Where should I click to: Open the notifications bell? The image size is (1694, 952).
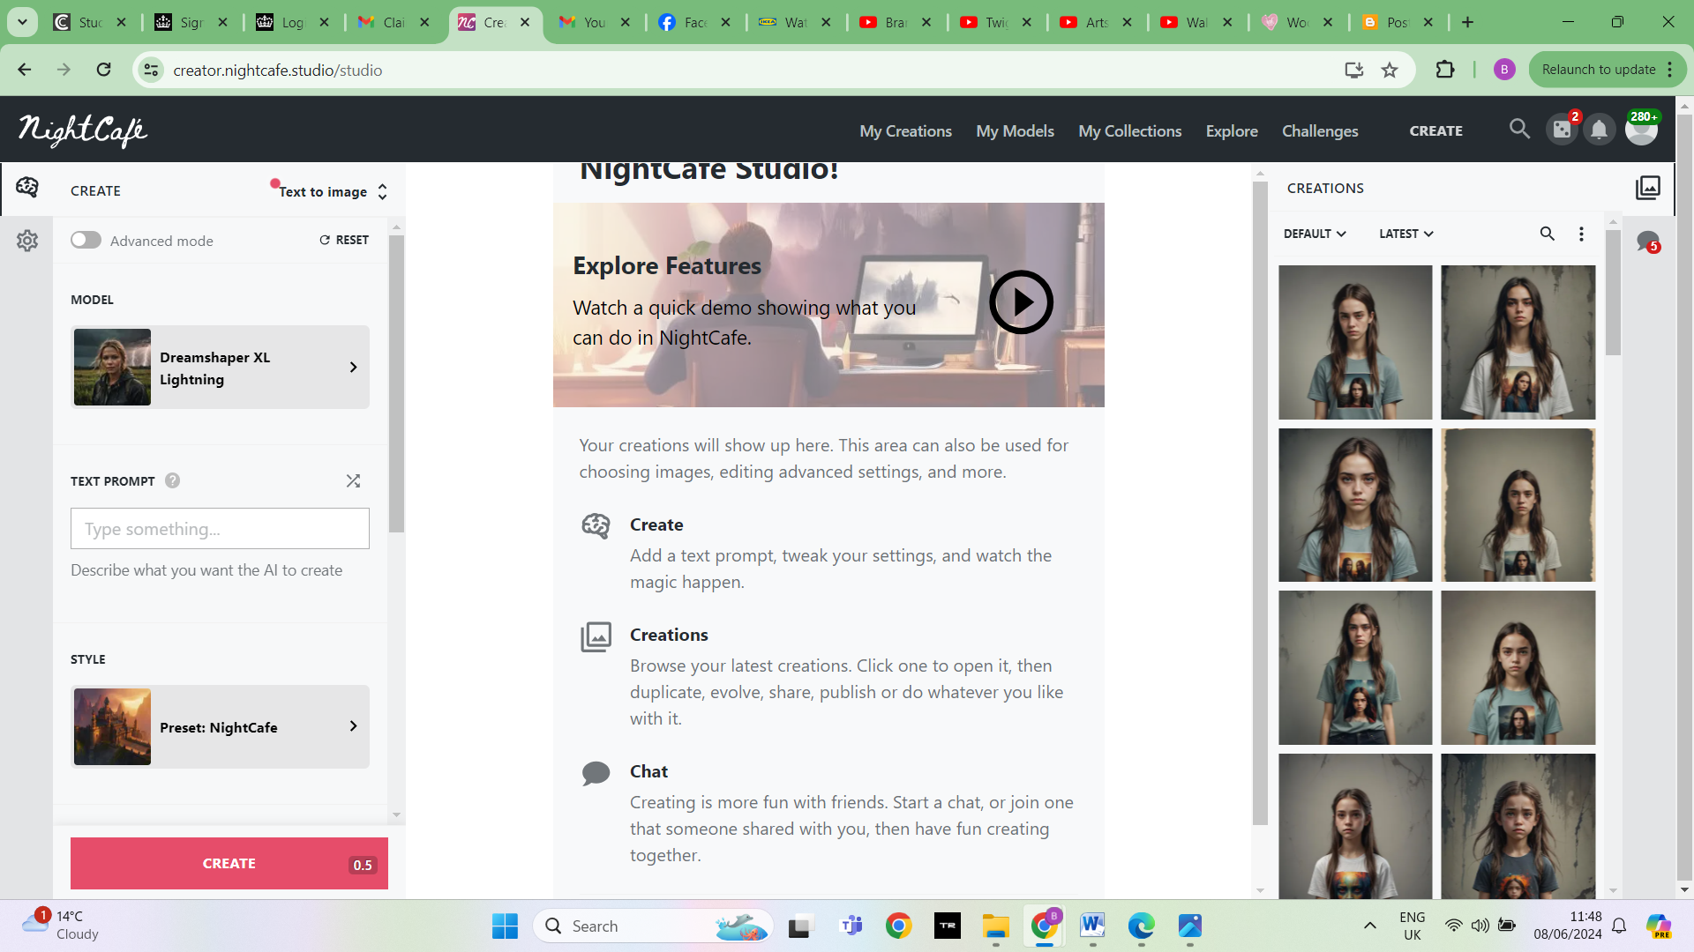[x=1599, y=130]
